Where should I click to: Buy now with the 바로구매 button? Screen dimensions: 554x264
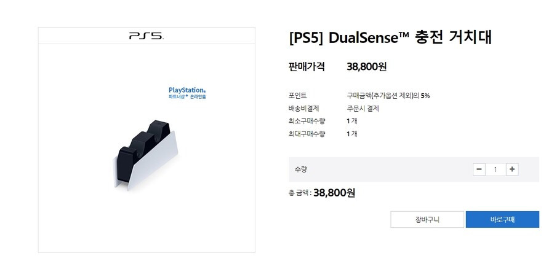pyautogui.click(x=502, y=220)
